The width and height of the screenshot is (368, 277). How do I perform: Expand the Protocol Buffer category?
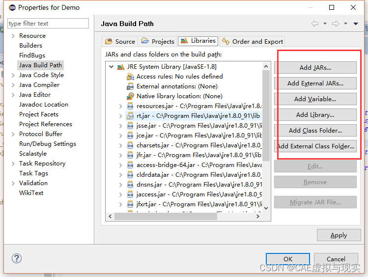point(13,134)
